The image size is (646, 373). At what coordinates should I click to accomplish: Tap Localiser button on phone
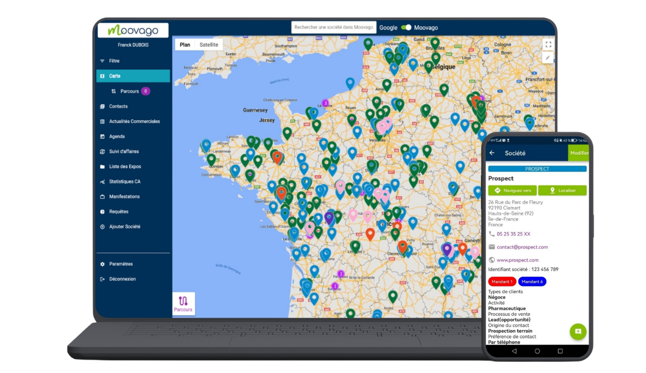pyautogui.click(x=563, y=190)
